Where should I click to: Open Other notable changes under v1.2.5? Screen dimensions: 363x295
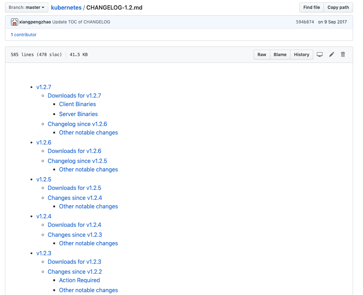point(88,206)
